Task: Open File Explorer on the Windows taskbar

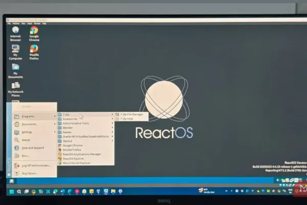Action: click(113, 191)
